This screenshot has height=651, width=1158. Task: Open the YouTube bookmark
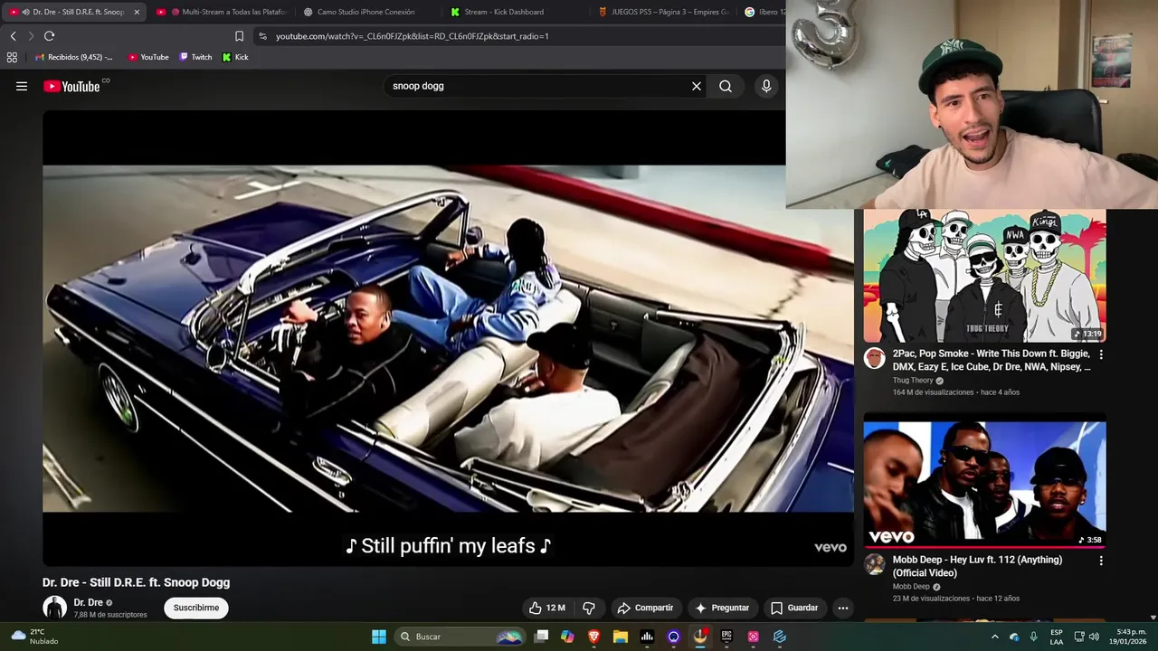(x=148, y=57)
